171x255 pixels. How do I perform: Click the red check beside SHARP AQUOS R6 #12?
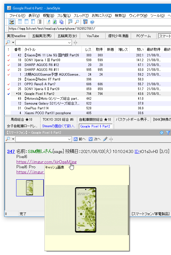click(x=8, y=65)
